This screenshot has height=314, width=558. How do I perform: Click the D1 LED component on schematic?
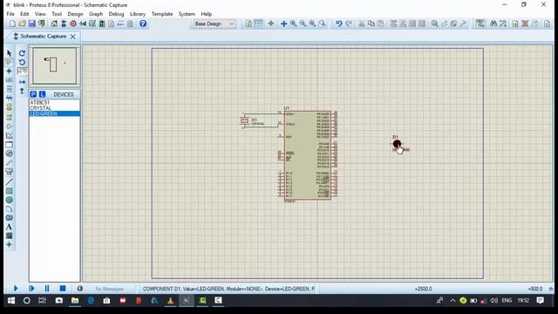[x=397, y=144]
